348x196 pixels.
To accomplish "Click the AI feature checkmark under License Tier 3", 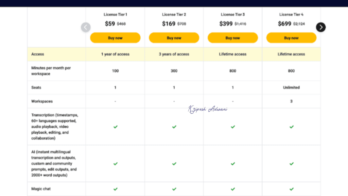I will (233, 164).
